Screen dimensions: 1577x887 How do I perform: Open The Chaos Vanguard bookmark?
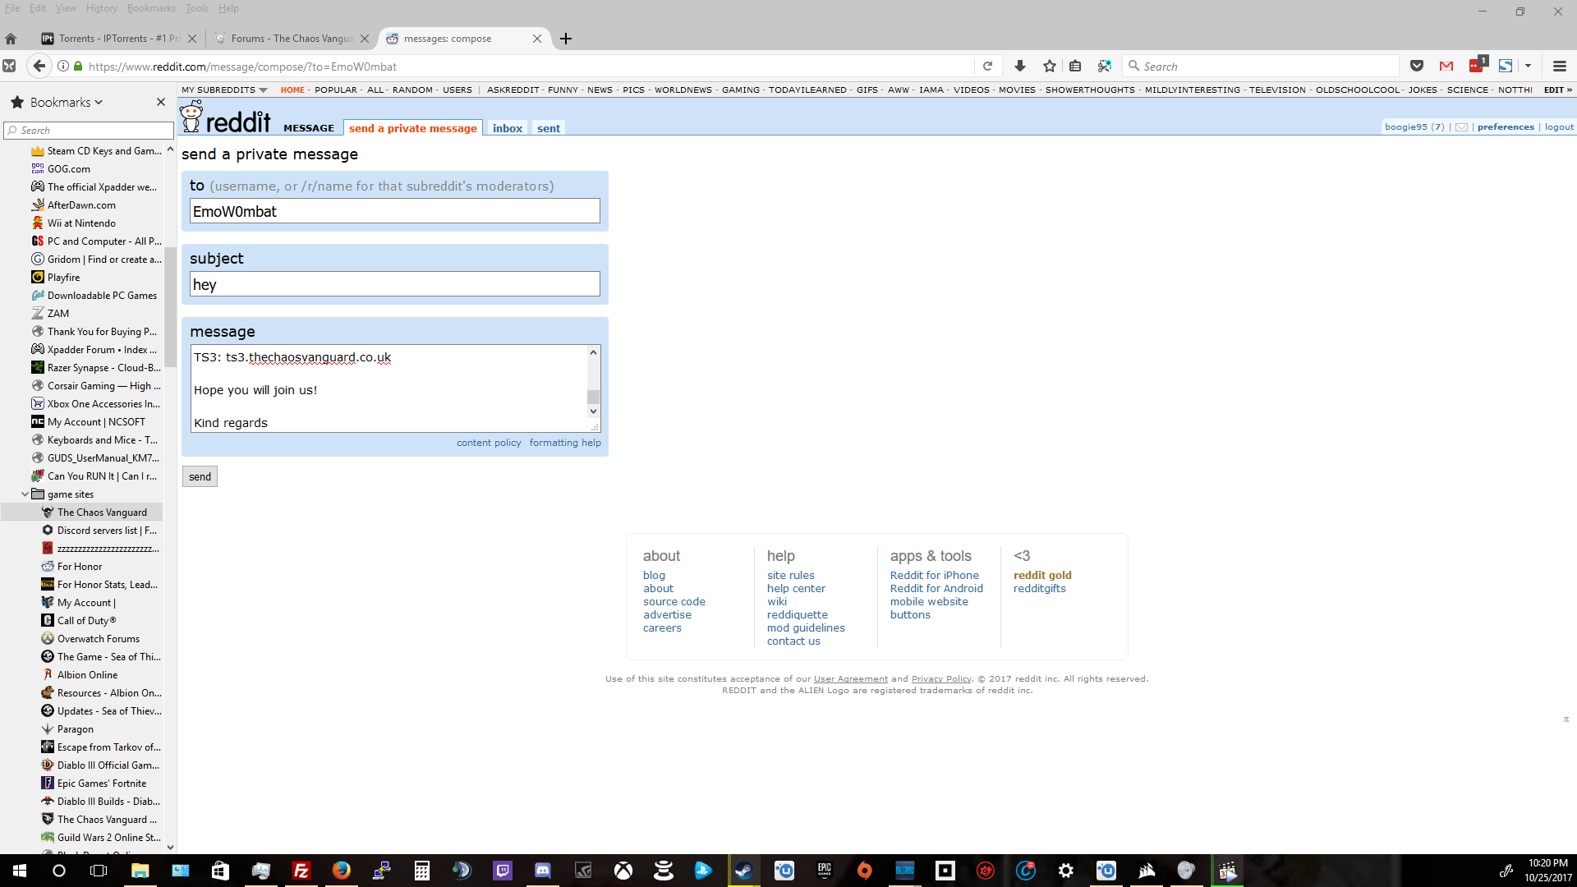[102, 512]
